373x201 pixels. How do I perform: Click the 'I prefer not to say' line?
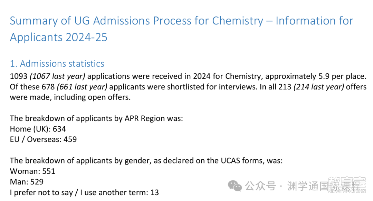click(84, 192)
